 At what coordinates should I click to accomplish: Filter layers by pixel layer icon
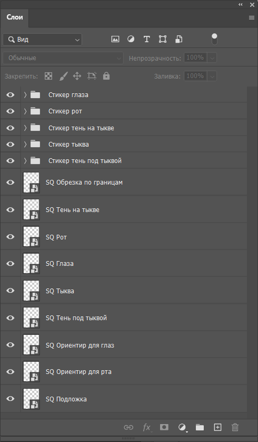click(115, 39)
